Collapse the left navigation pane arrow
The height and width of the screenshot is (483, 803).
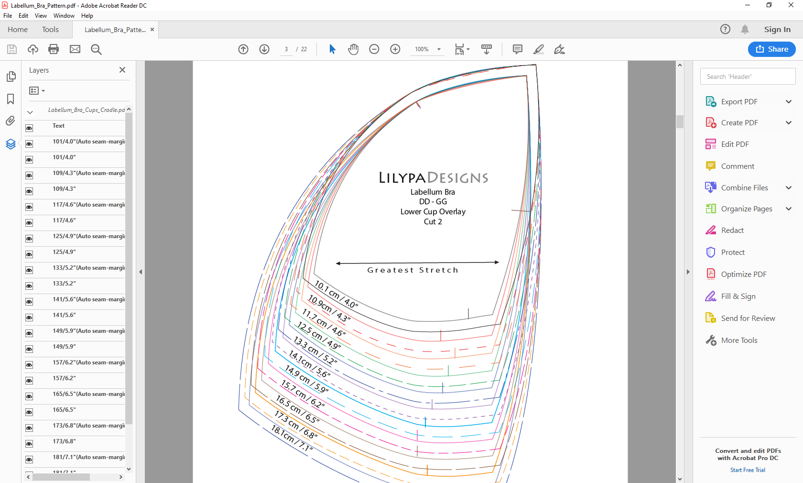[141, 272]
